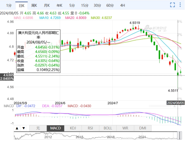Switch to the 5分 interval
This screenshot has width=187, height=144.
[x=72, y=5]
